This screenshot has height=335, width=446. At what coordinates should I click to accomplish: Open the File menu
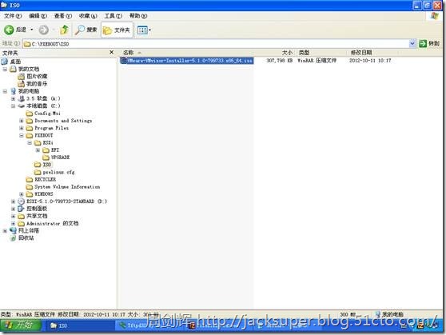coord(13,16)
